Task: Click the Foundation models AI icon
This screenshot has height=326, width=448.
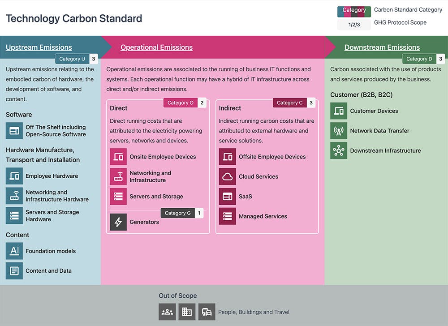Action: tap(14, 251)
